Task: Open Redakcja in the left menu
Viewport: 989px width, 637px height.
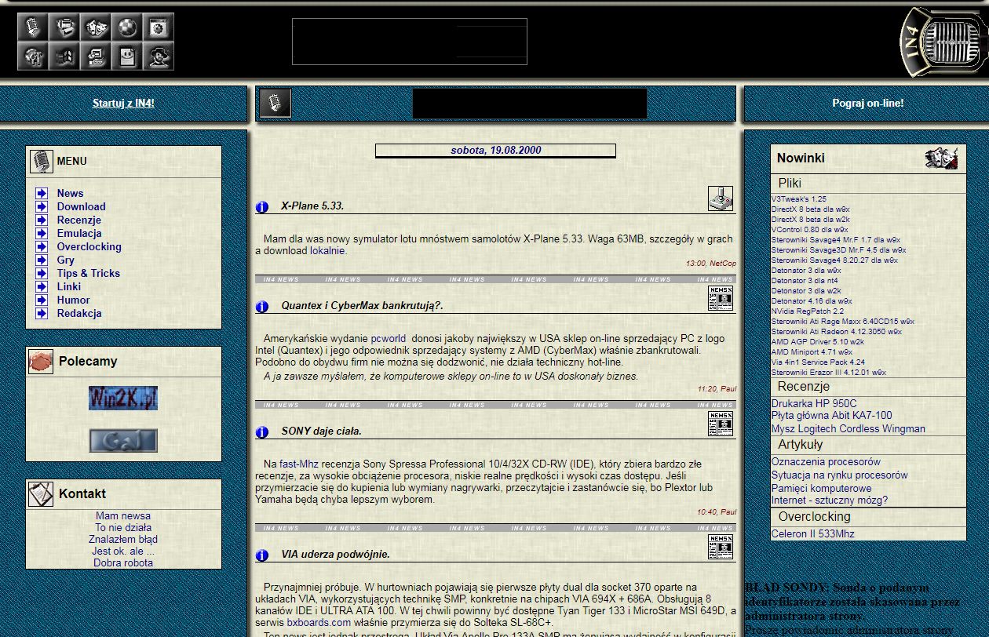Action: [78, 314]
